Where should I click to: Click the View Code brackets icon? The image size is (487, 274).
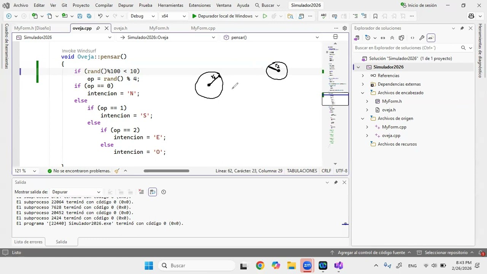(412, 38)
